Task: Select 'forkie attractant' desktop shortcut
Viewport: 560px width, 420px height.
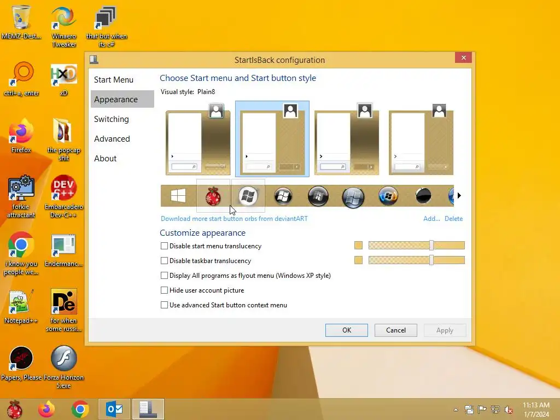Action: point(21,196)
